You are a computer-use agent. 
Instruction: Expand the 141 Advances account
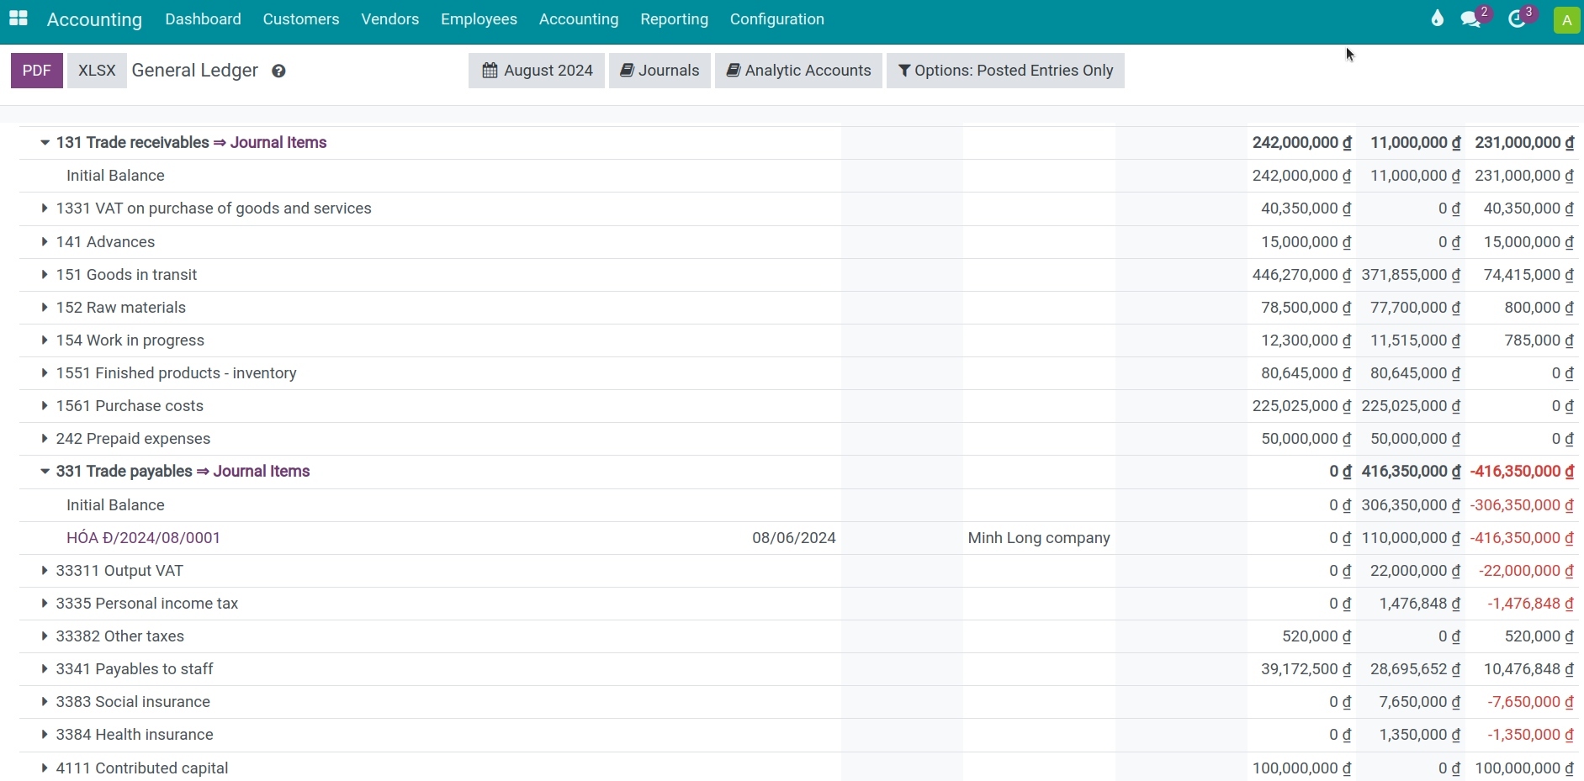pyautogui.click(x=45, y=242)
